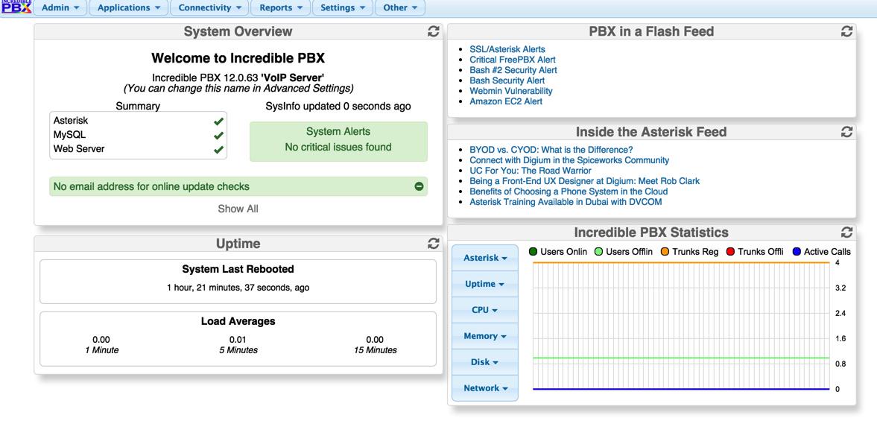Toggle Users Offline legend series
Screen dimensions: 877x421
pyautogui.click(x=624, y=252)
